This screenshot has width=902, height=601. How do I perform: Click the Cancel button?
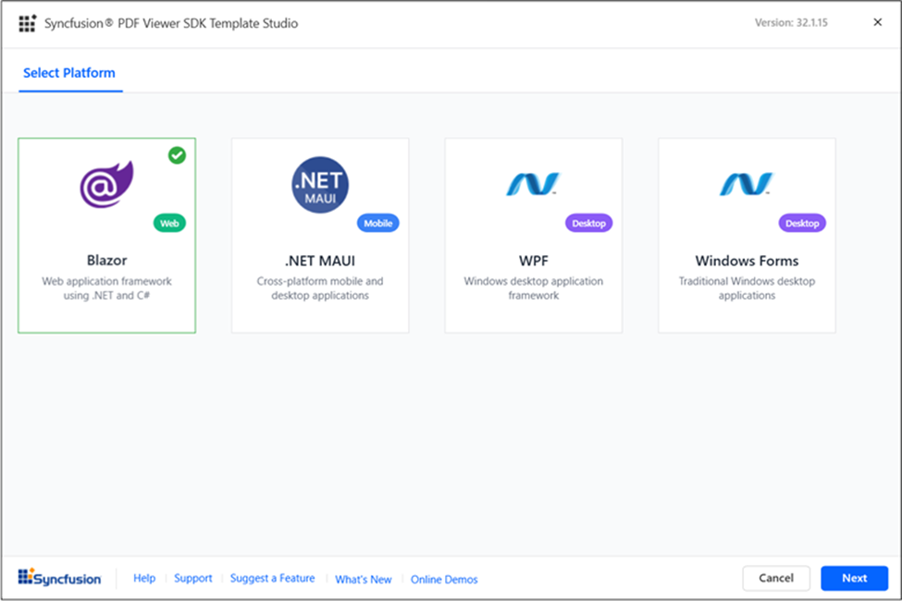click(776, 577)
